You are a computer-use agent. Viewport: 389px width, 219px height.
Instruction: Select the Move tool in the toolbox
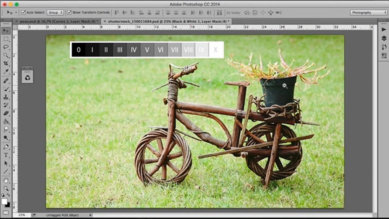[x=6, y=31]
